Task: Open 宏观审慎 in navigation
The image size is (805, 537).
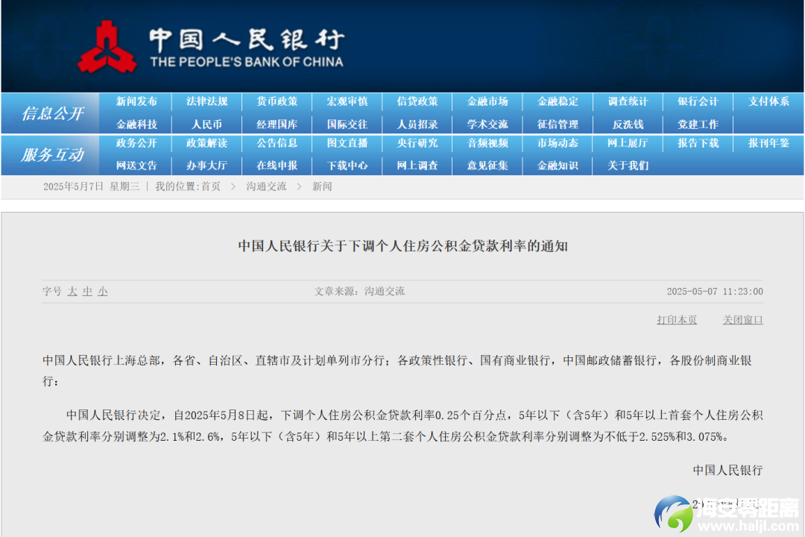Action: (347, 101)
